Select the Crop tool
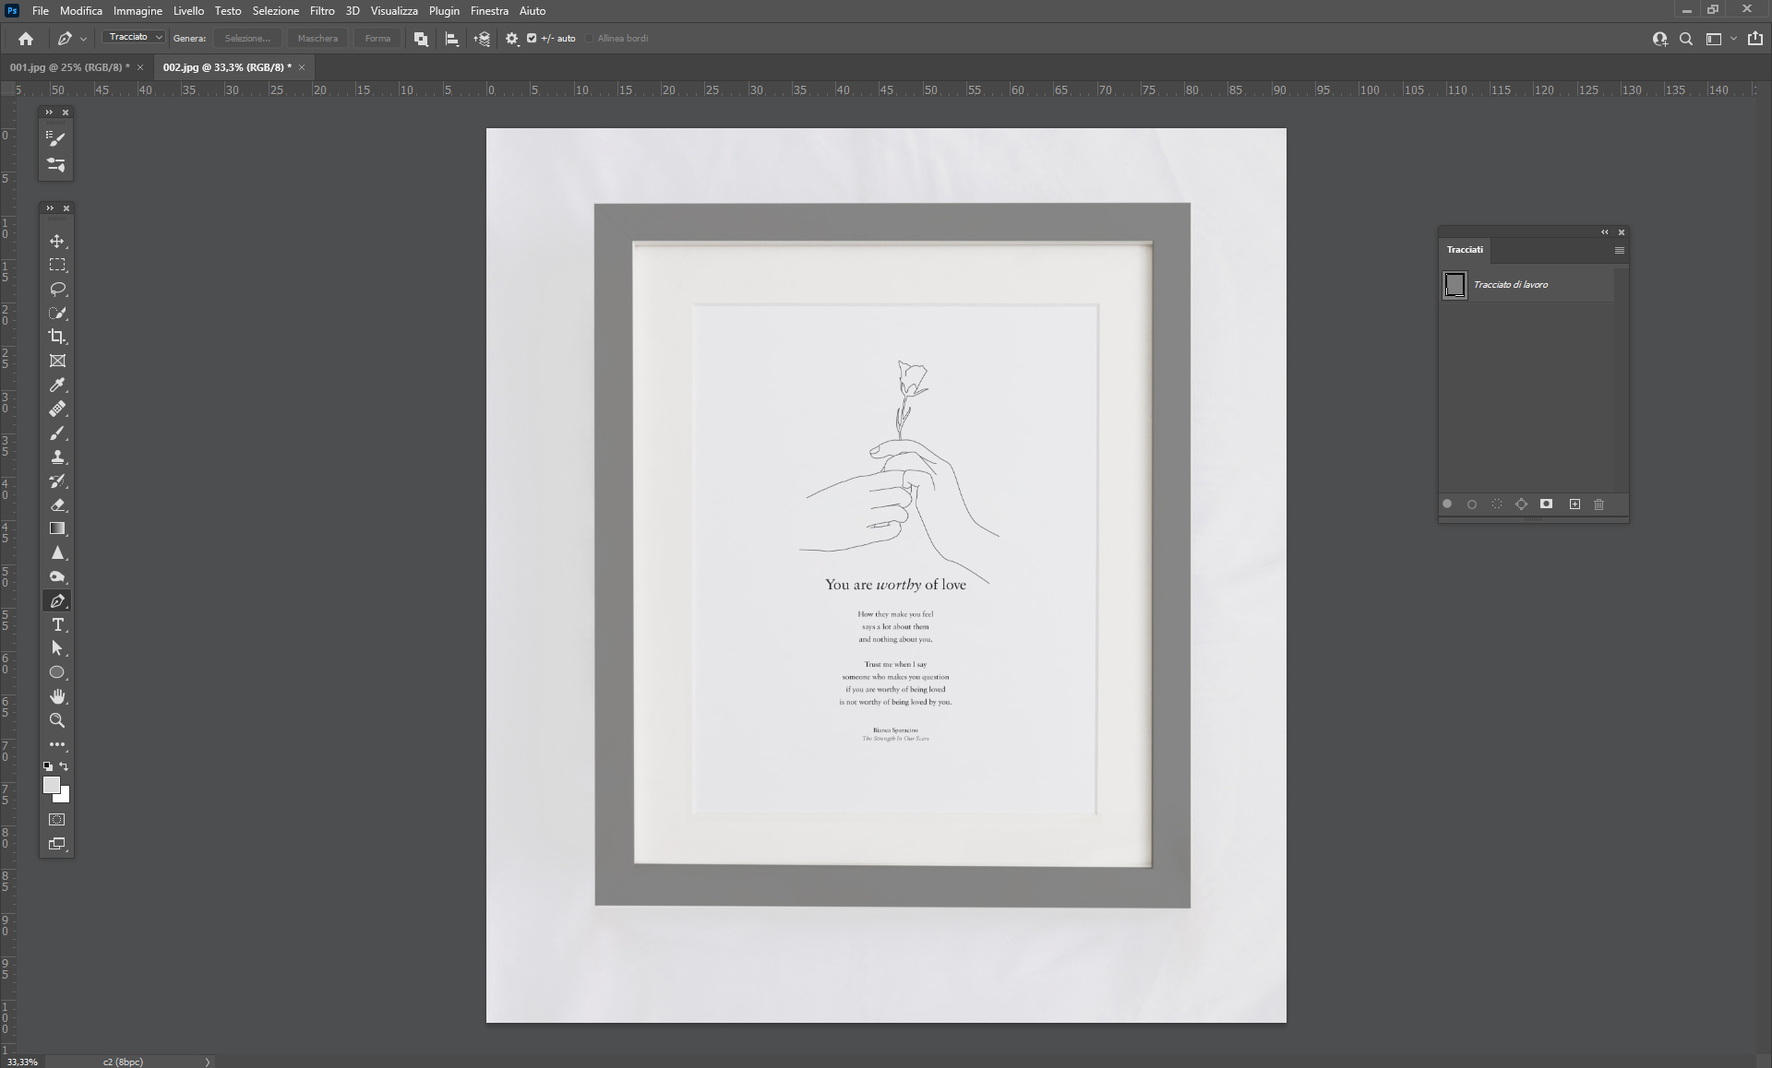This screenshot has width=1772, height=1068. [x=57, y=337]
